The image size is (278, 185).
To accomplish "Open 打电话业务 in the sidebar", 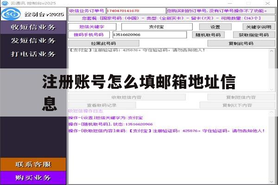I will 33,54.
